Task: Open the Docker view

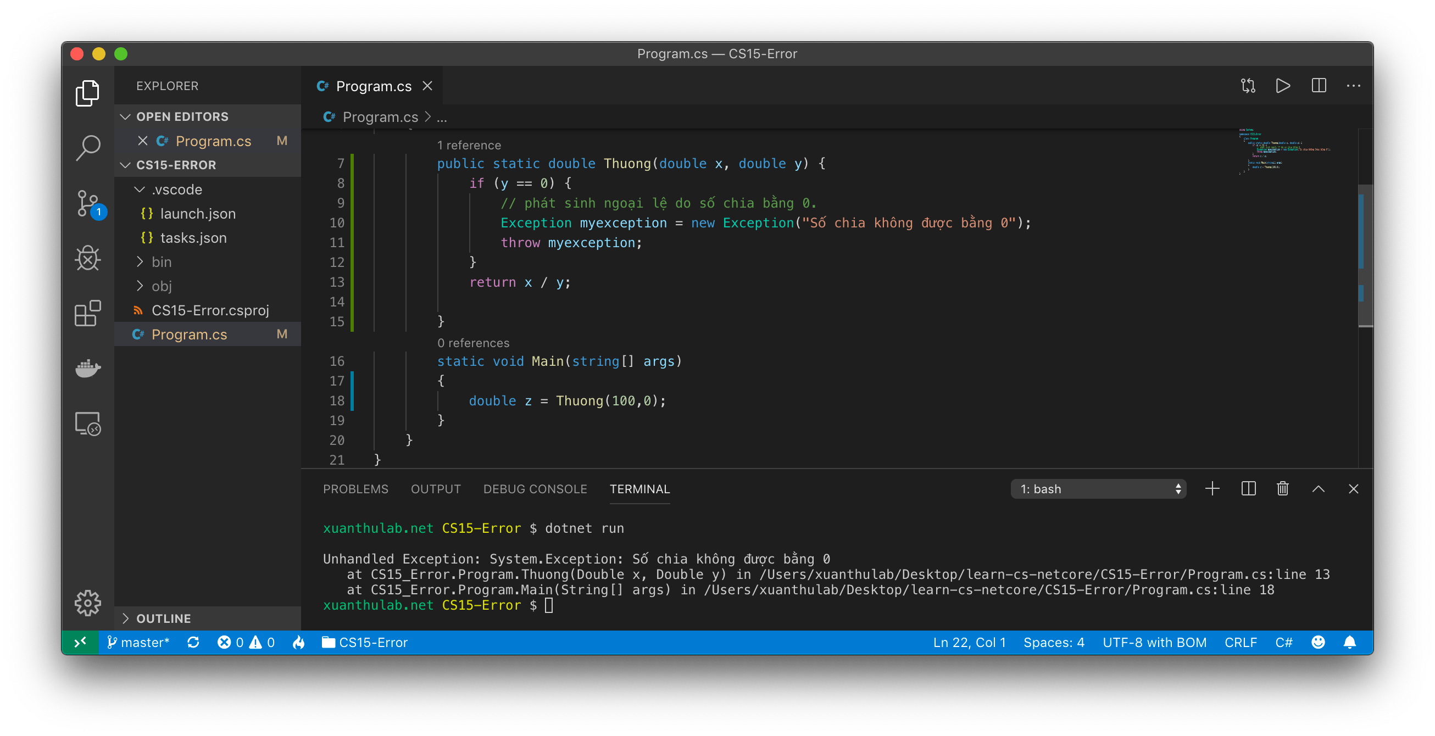Action: (87, 368)
